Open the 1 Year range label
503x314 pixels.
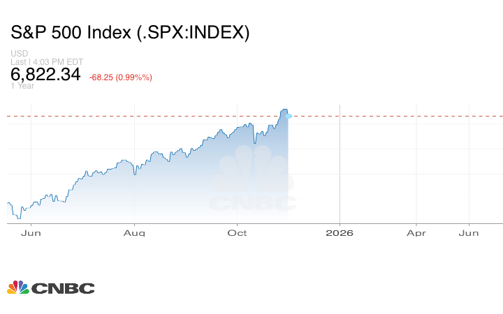pyautogui.click(x=23, y=86)
